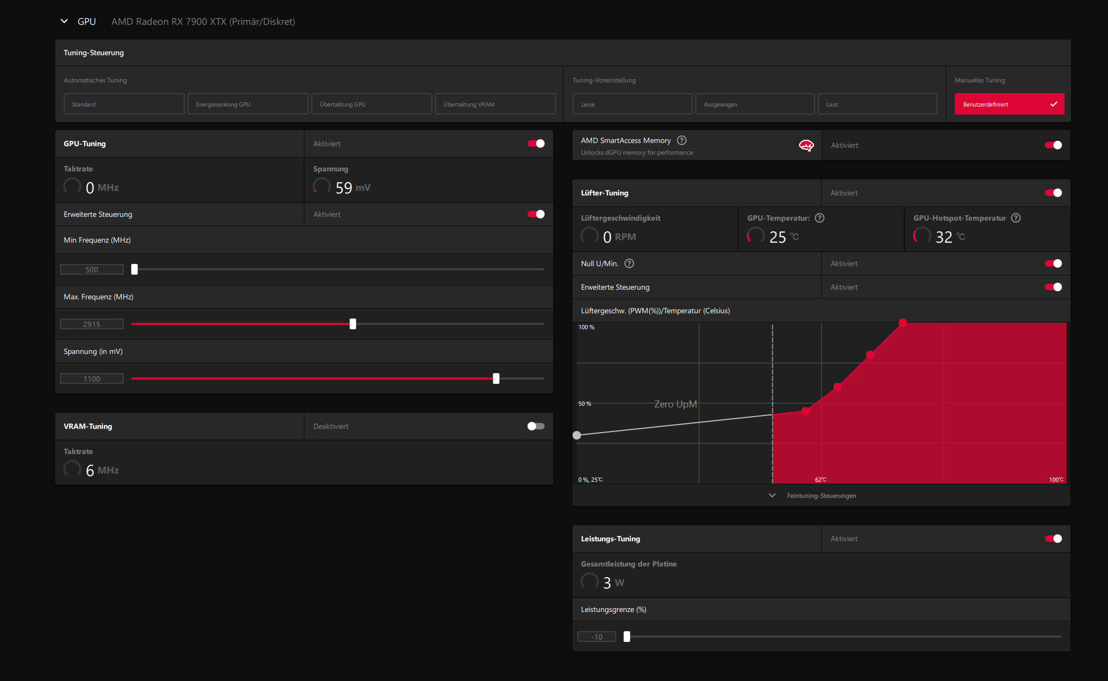Select the Übertaktung VRAM option
The height and width of the screenshot is (681, 1108).
point(495,104)
